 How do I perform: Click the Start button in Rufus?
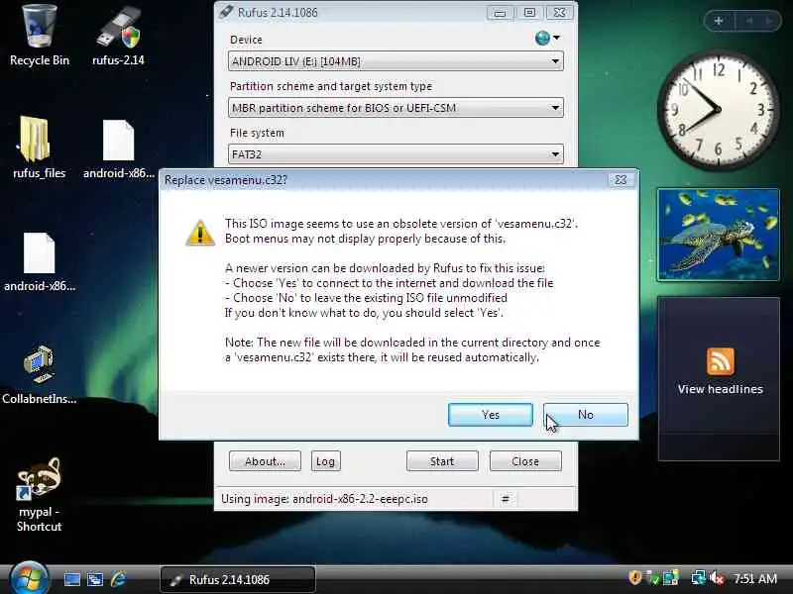point(442,461)
